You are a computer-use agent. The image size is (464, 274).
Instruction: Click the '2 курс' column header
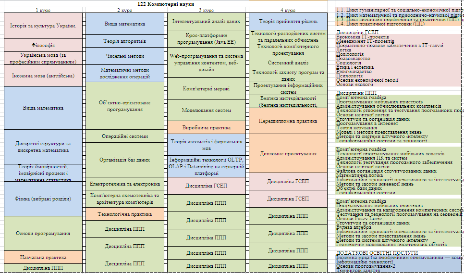124,10
